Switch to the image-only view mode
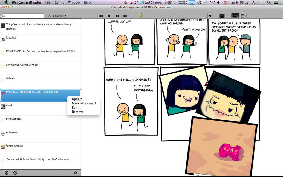This screenshot has width=283, height=177. (235, 16)
